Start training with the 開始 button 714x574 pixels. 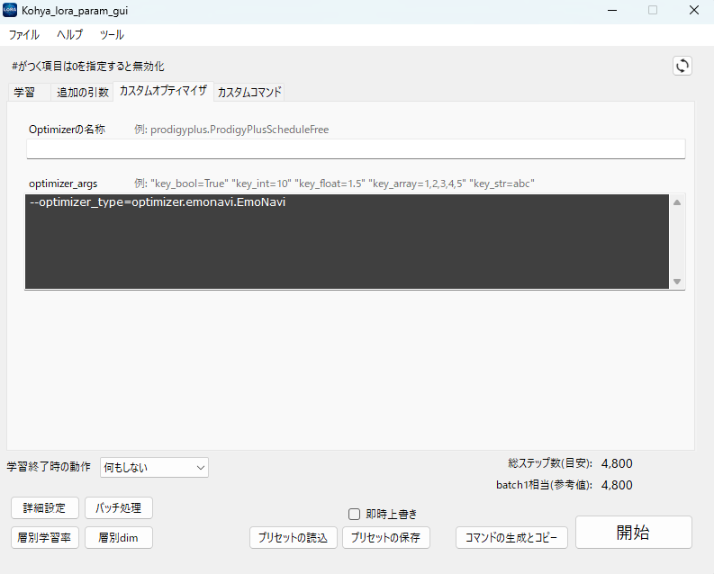[633, 532]
